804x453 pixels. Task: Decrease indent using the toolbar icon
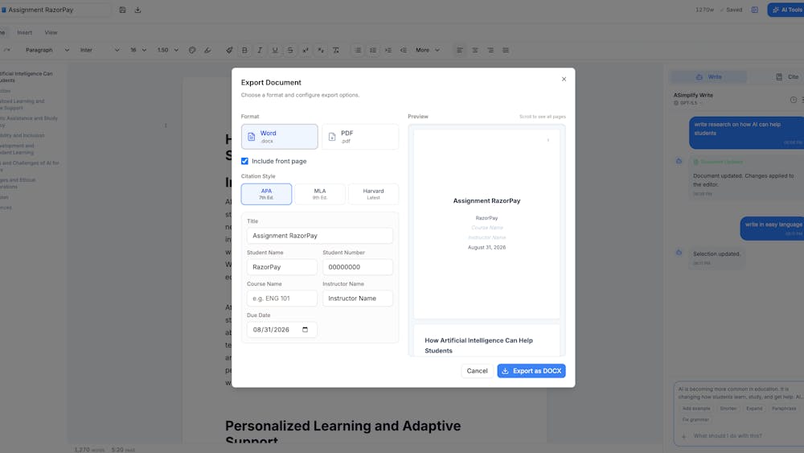pos(404,50)
